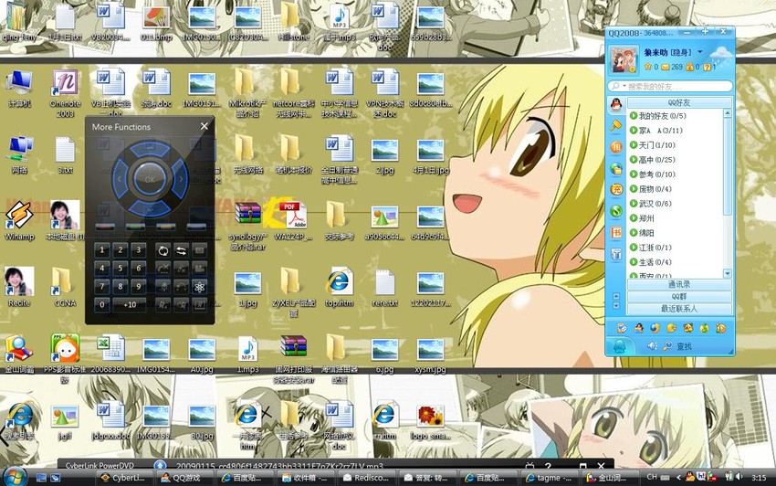Open the 最近联系人 tab

point(679,308)
